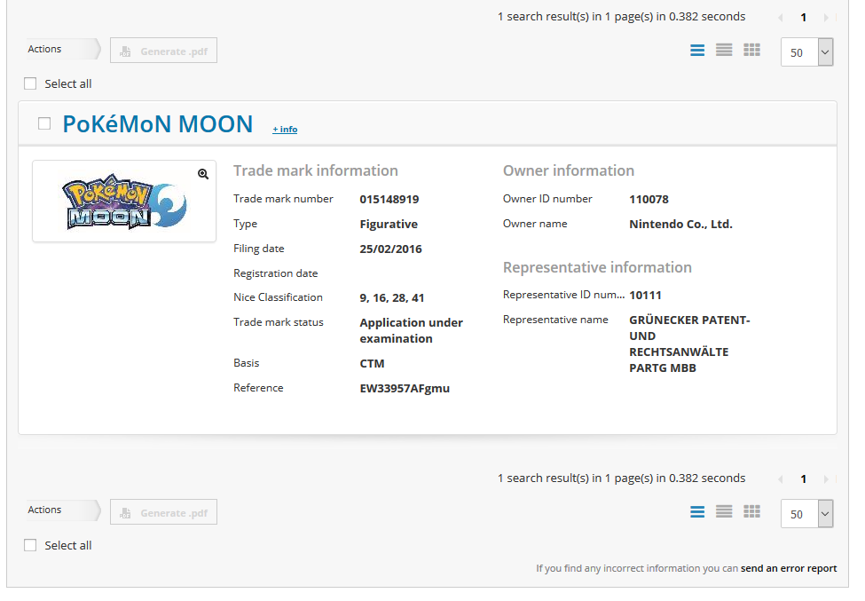
Task: Magnify the Pokémon Moon trade mark image
Action: (x=203, y=174)
